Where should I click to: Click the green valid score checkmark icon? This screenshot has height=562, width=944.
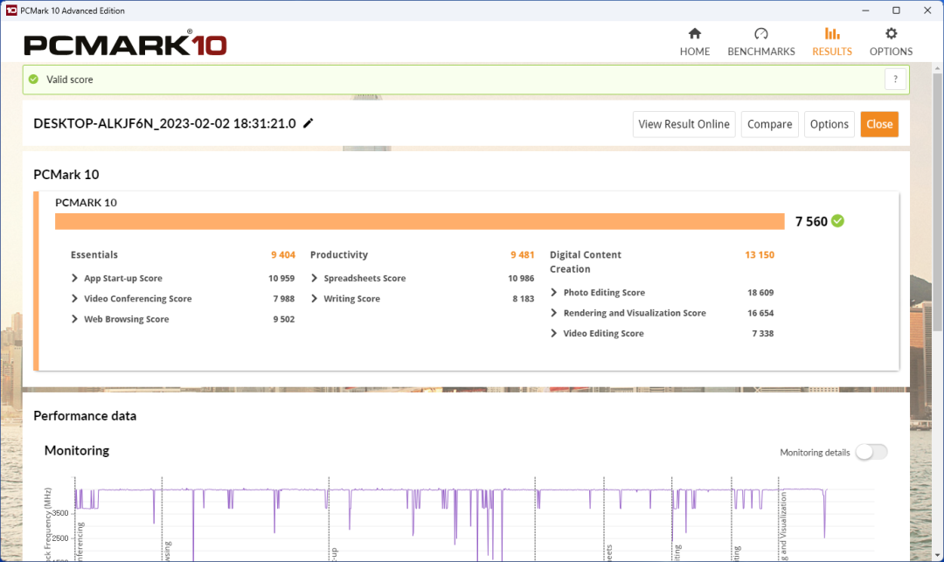34,80
